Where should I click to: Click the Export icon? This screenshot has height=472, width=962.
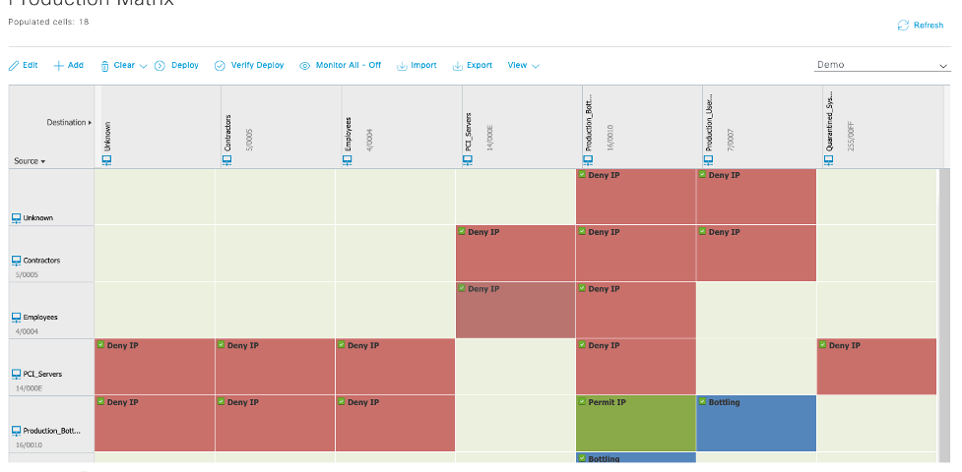tap(458, 66)
